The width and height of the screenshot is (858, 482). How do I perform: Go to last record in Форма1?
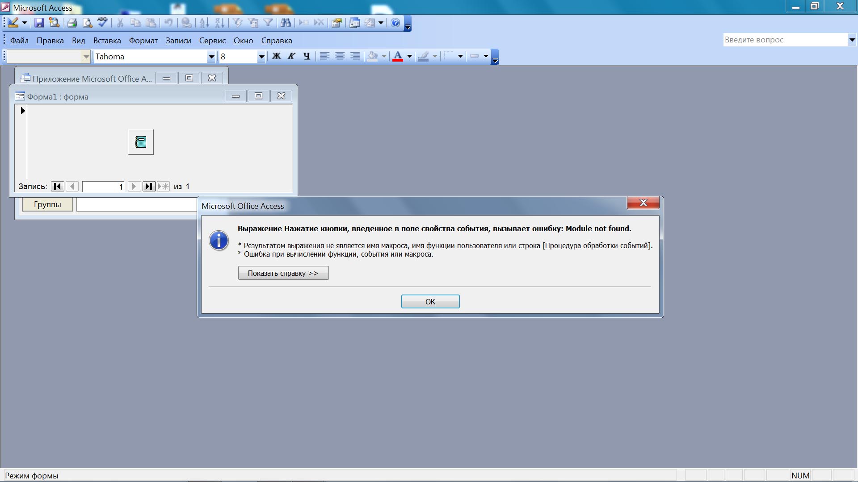pyautogui.click(x=149, y=187)
